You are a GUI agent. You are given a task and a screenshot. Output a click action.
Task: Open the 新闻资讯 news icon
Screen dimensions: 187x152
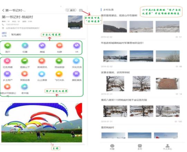[x=42, y=61]
